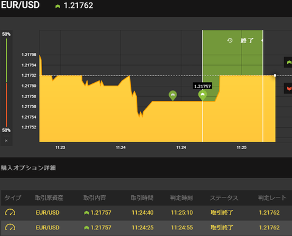Click EUR/USD in the 11:24:25 trade row
The image size is (292, 236).
[47, 227]
